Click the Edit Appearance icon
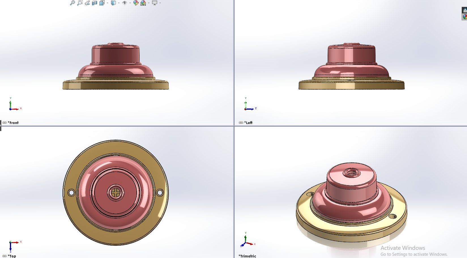 136,3
